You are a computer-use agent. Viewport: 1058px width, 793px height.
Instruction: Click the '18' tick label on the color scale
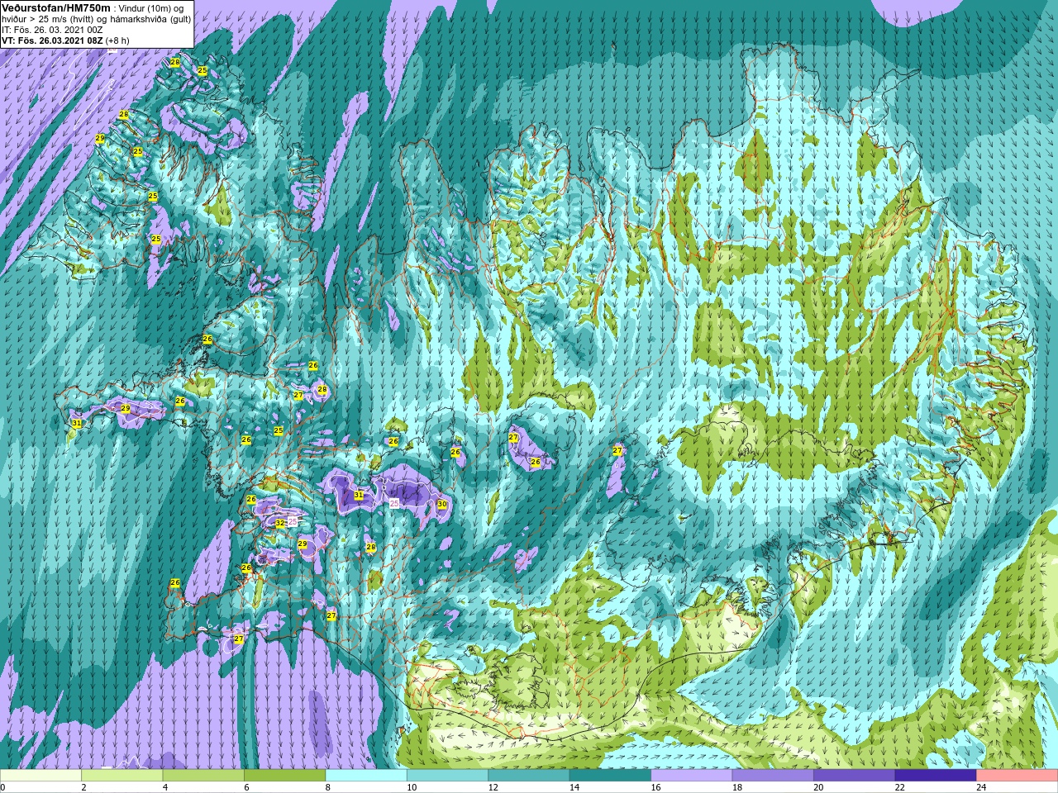737,787
